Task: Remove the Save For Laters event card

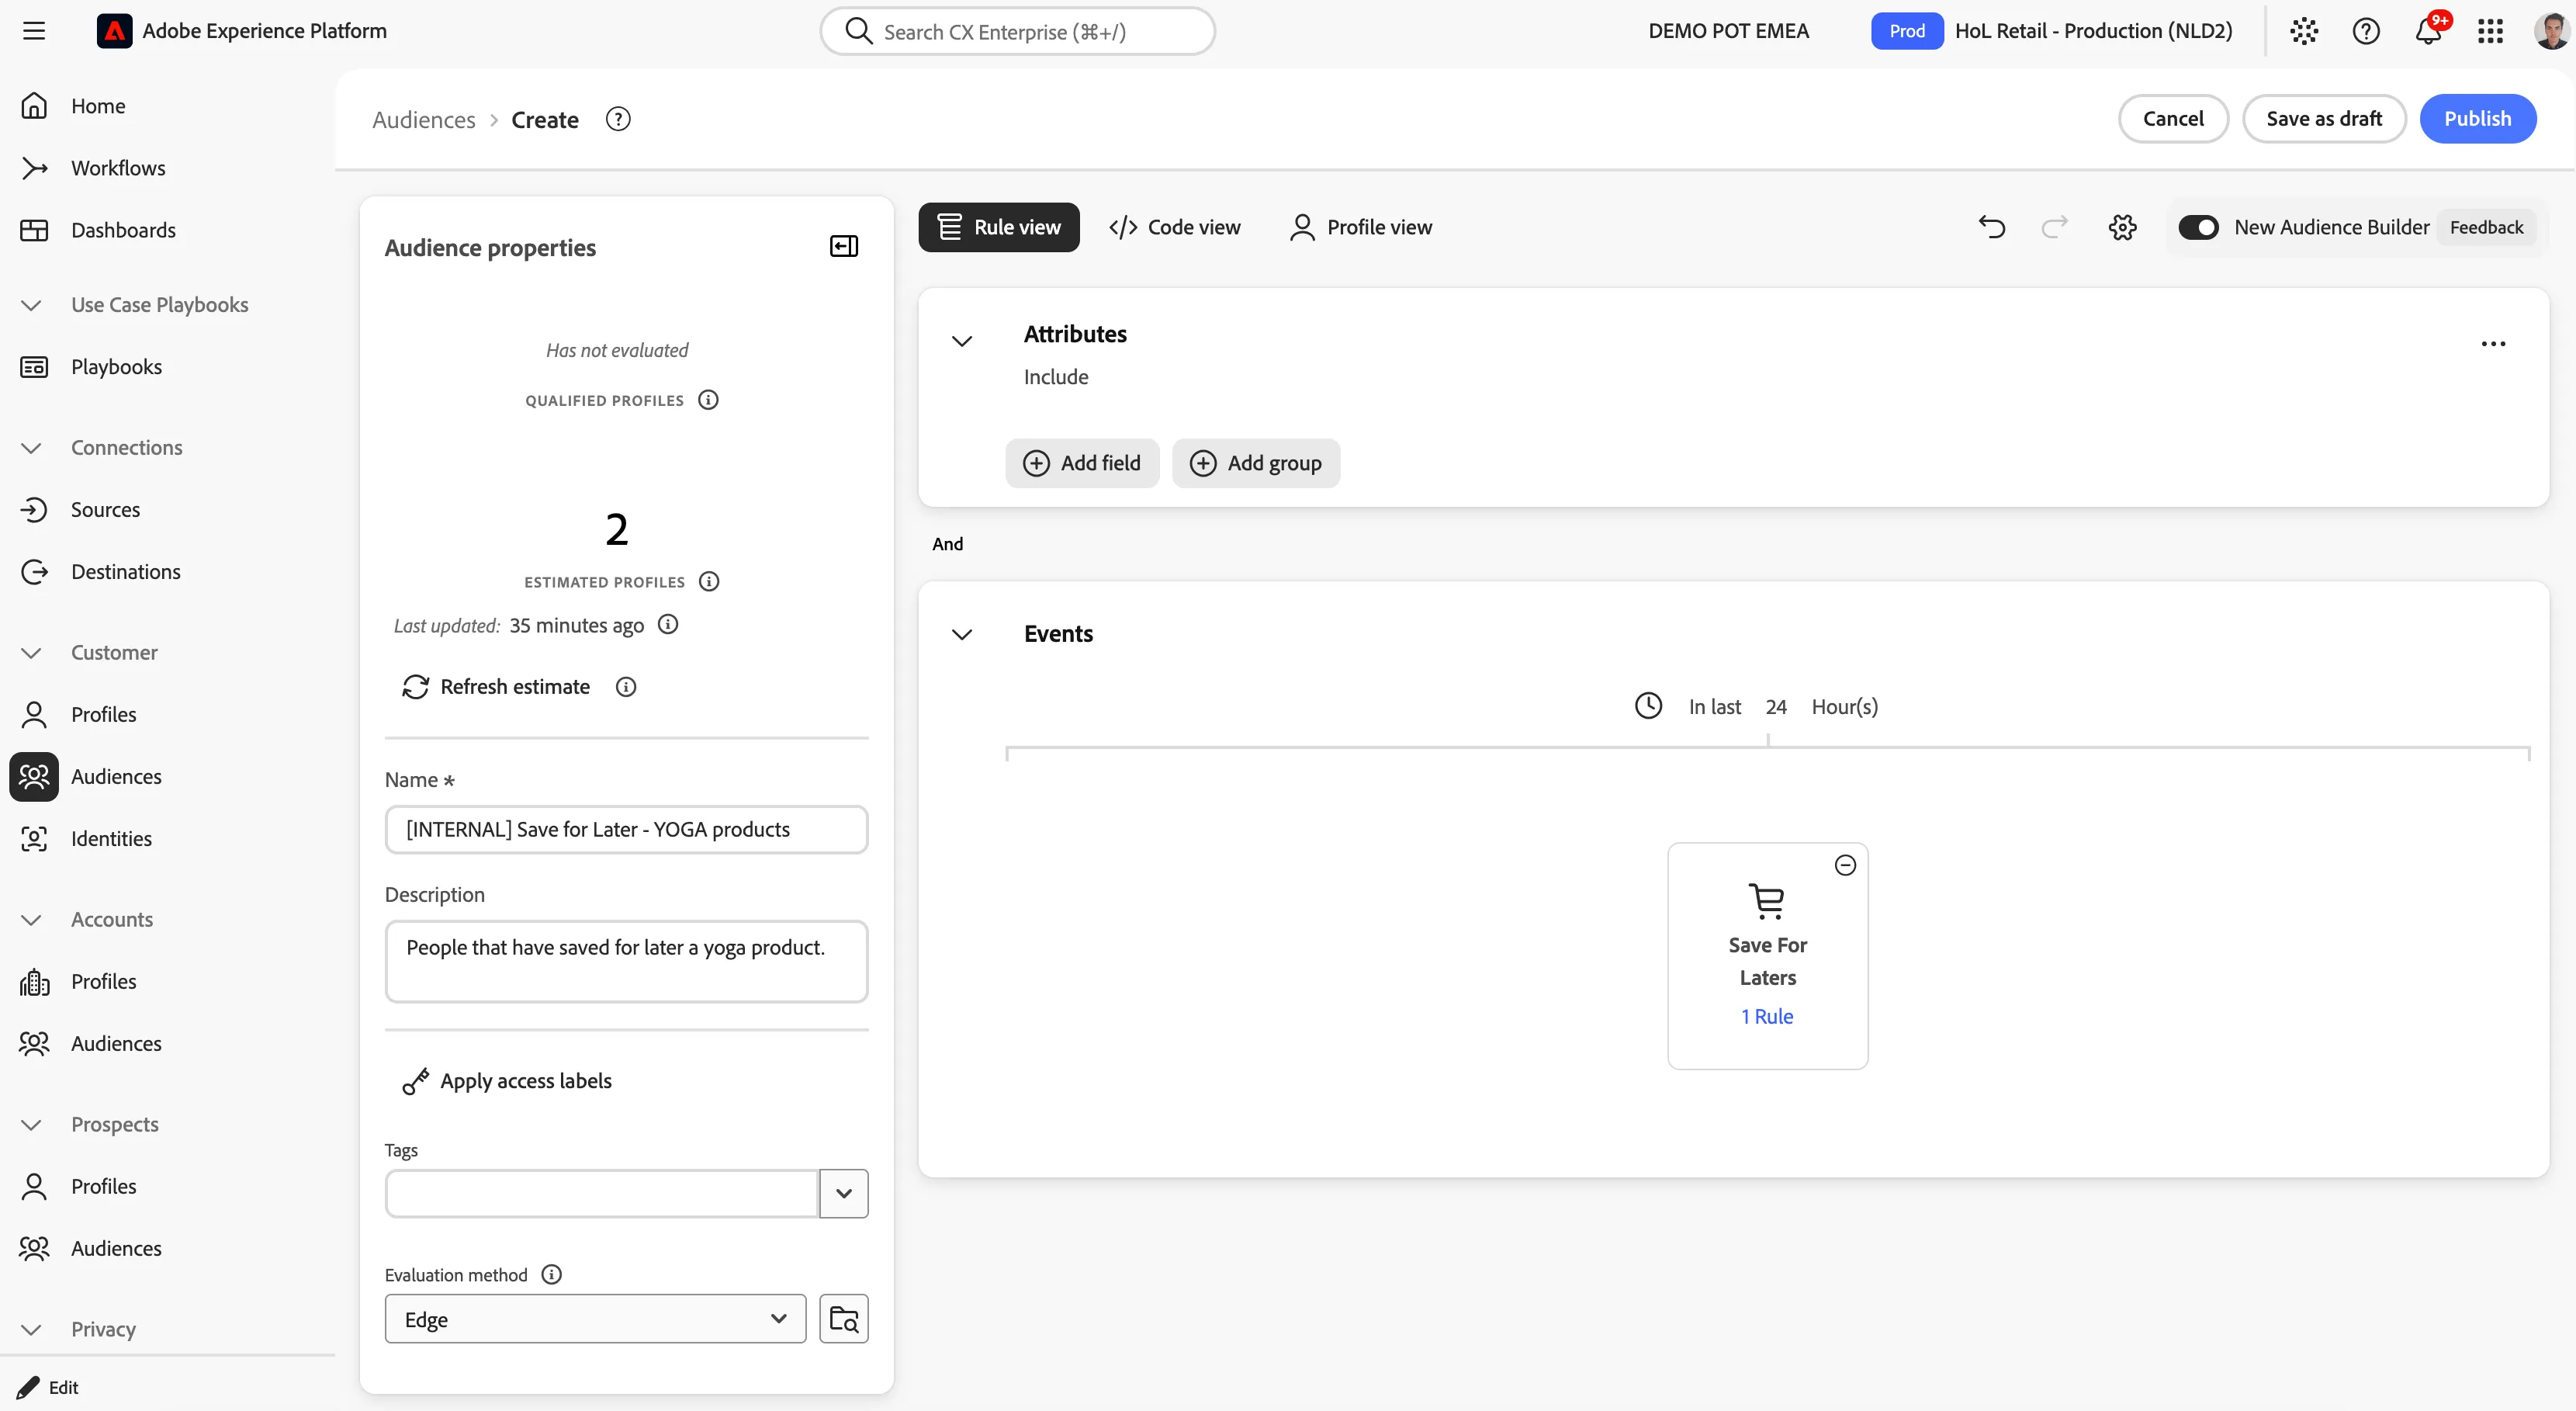Action: 1845,865
